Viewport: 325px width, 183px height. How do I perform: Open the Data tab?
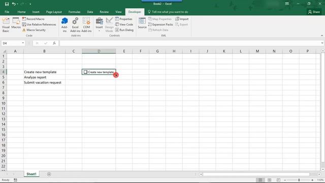pos(90,12)
